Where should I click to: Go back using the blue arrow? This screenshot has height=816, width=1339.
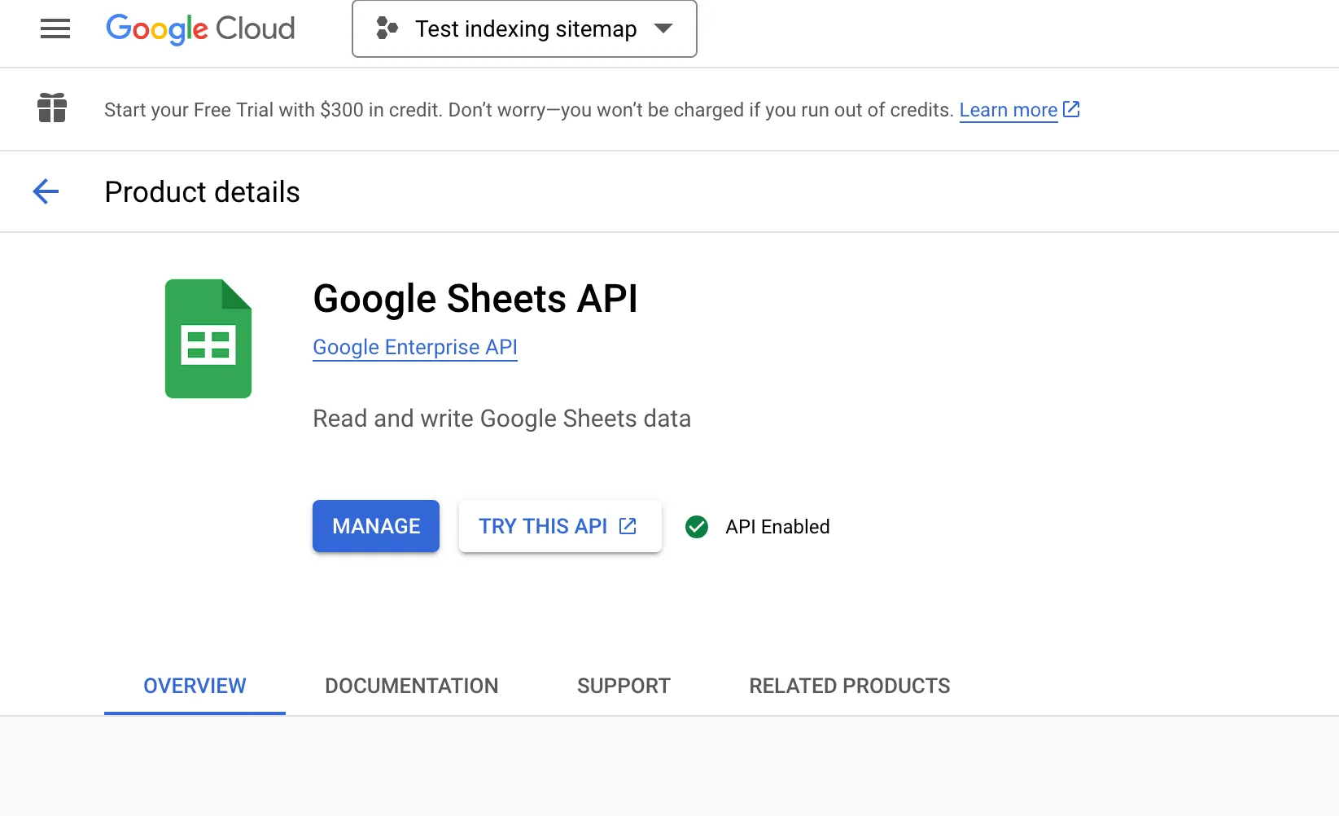tap(46, 192)
